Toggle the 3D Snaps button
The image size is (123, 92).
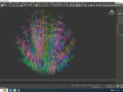40,5
